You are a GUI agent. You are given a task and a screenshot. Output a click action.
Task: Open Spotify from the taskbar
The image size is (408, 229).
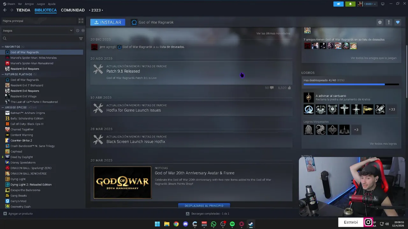point(232,224)
